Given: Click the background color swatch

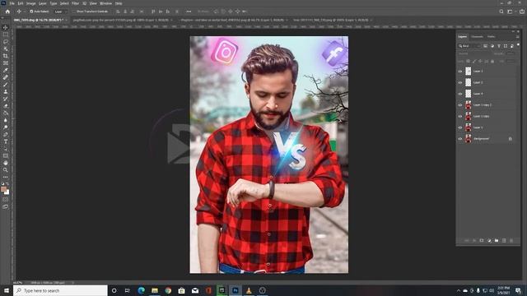Looking at the screenshot, I should [x=7, y=192].
